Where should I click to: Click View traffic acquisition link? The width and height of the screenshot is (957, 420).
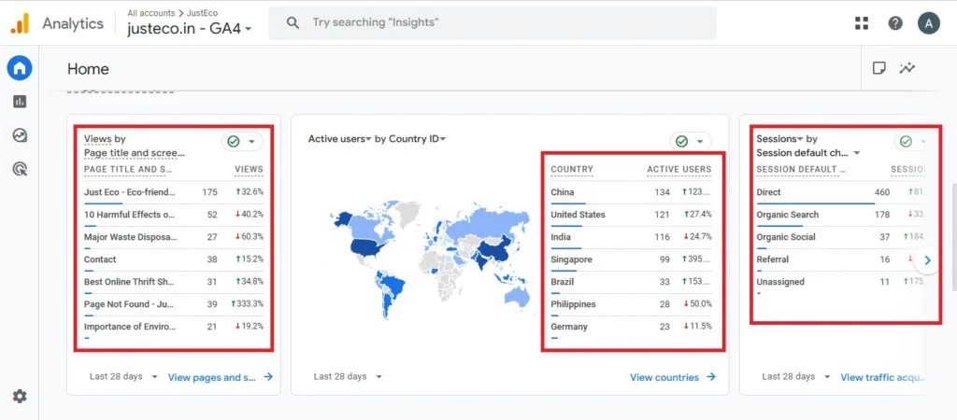[882, 377]
